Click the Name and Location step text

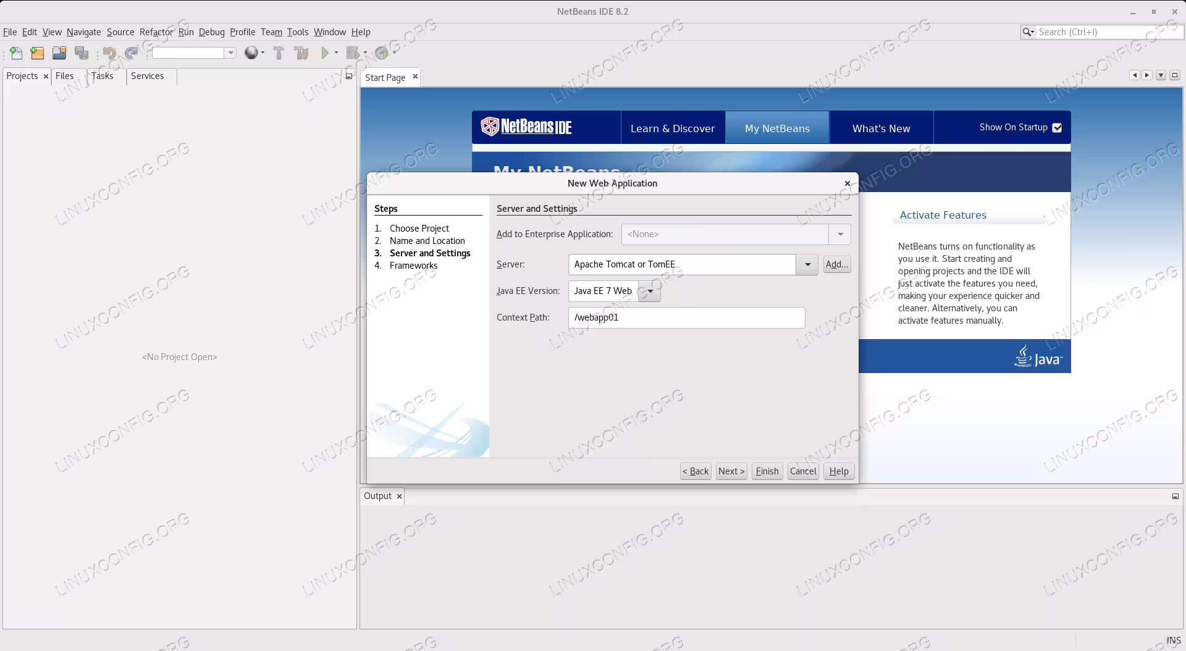click(x=427, y=241)
